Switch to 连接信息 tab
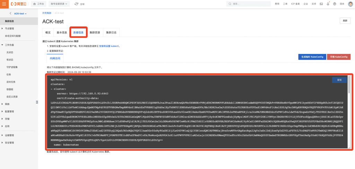 coord(78,32)
